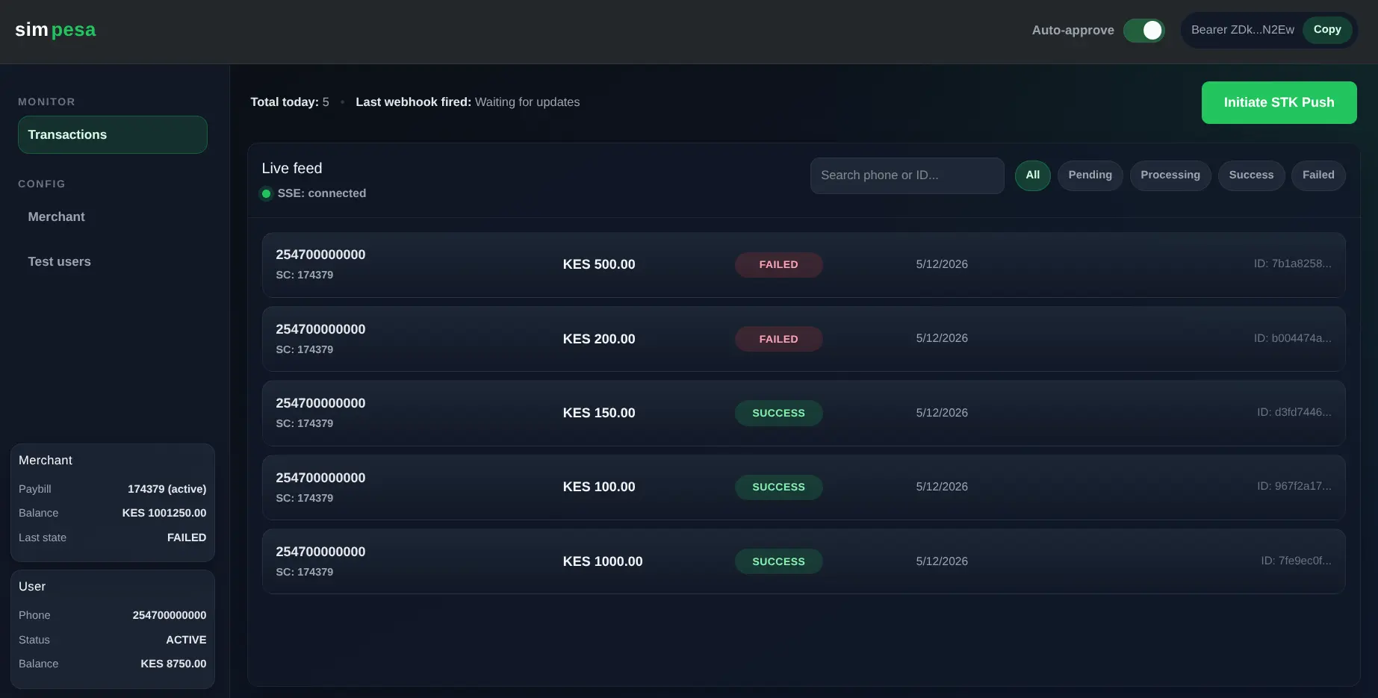Click SUCCESS badge on KES 1000.00 row

click(778, 561)
